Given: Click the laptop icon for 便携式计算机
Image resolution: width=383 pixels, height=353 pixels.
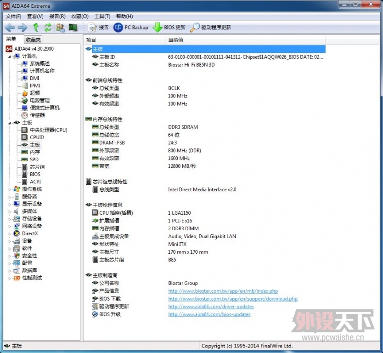Looking at the screenshot, I should (25, 108).
